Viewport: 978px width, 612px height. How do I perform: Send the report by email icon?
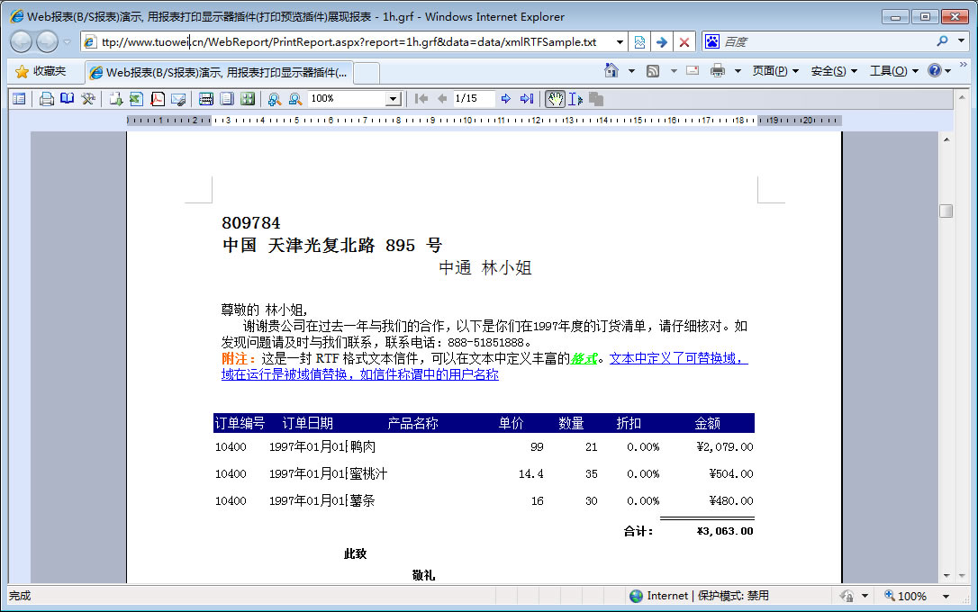[178, 99]
